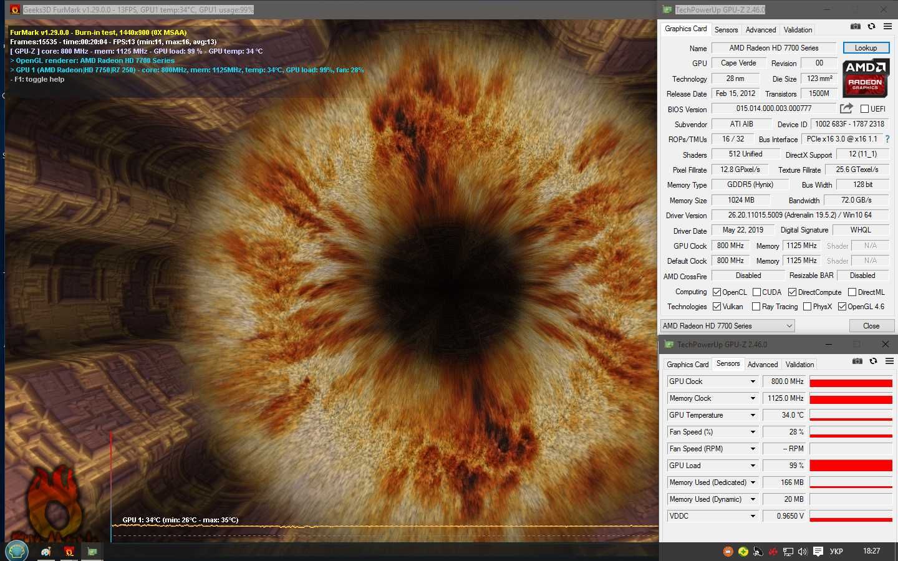Toggle the DirectCompute checkbox
898x561 pixels.
point(792,292)
